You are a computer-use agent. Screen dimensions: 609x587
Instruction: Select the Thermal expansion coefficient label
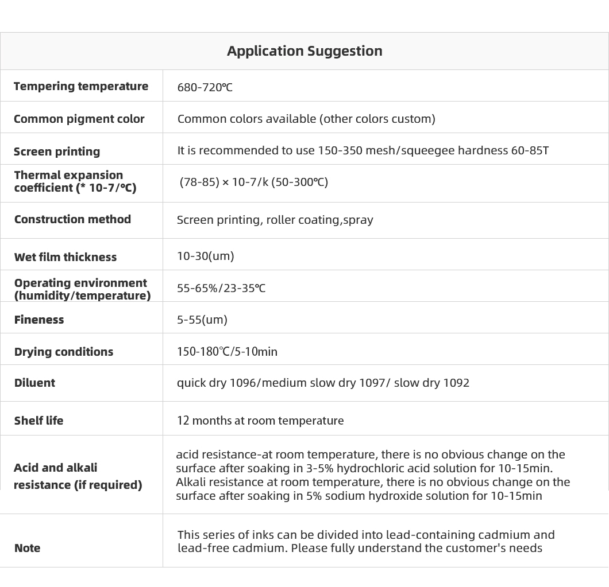click(x=75, y=181)
